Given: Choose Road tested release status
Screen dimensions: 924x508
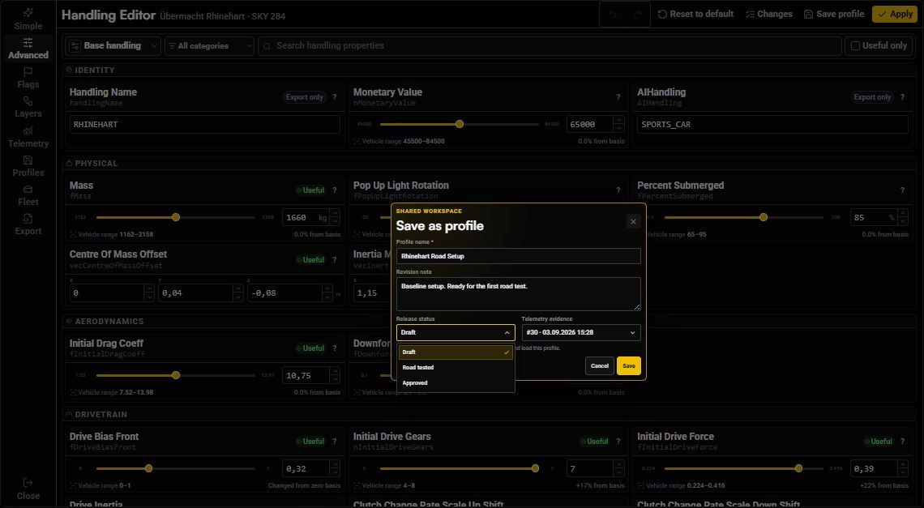Looking at the screenshot, I should tap(456, 367).
